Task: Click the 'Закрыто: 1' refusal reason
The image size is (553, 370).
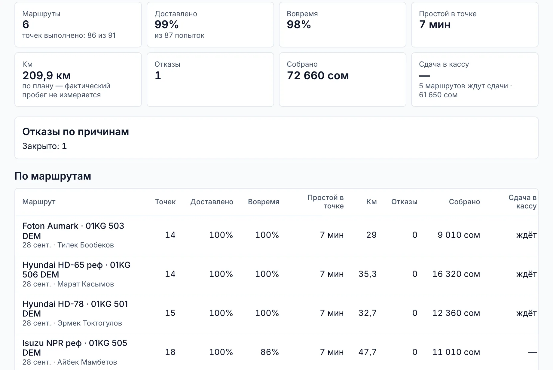Action: tap(44, 146)
